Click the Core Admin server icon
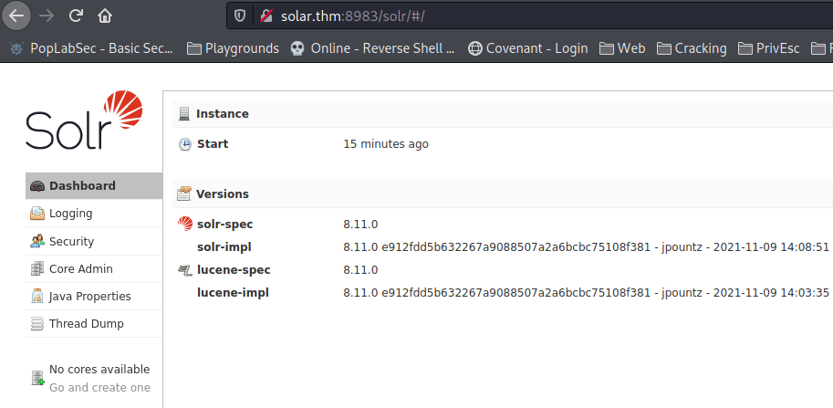The width and height of the screenshot is (833, 408). tap(37, 269)
